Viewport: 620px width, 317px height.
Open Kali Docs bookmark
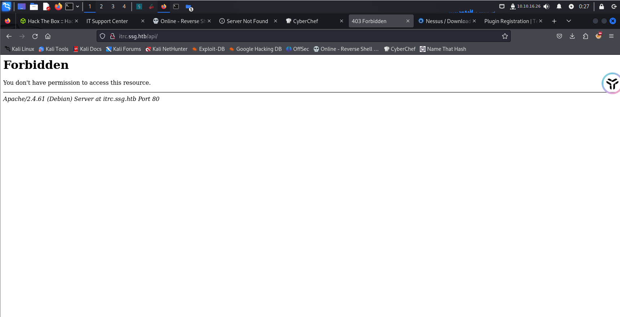click(87, 49)
